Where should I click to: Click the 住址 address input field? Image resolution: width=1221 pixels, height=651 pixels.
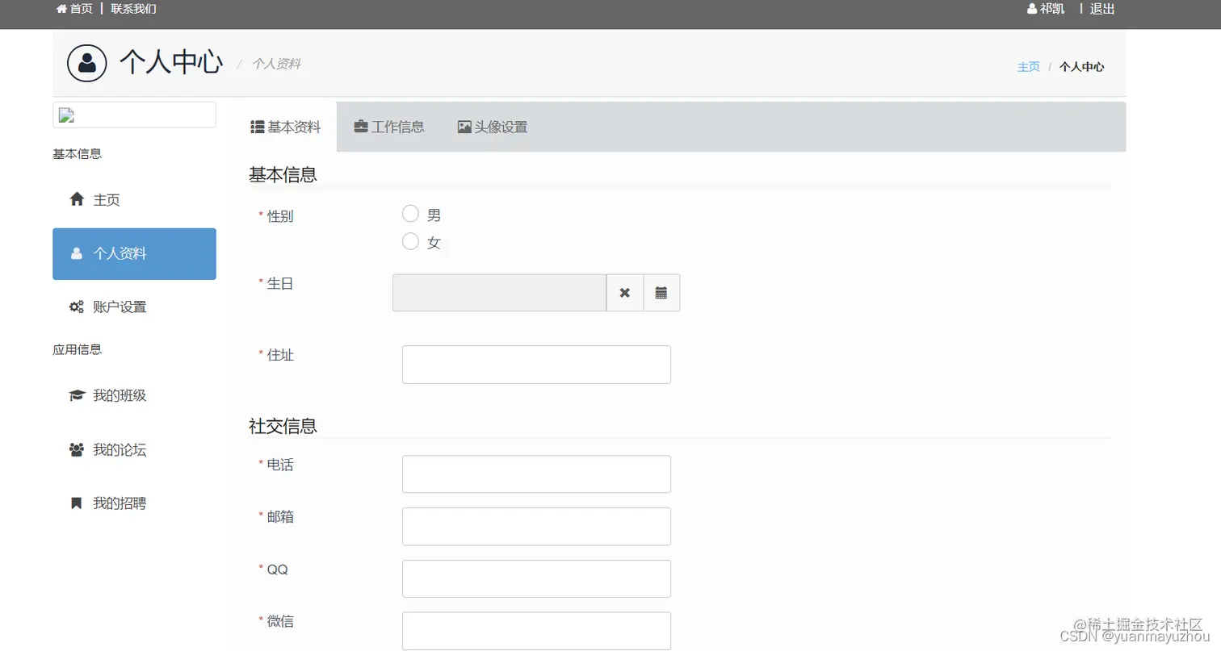536,365
